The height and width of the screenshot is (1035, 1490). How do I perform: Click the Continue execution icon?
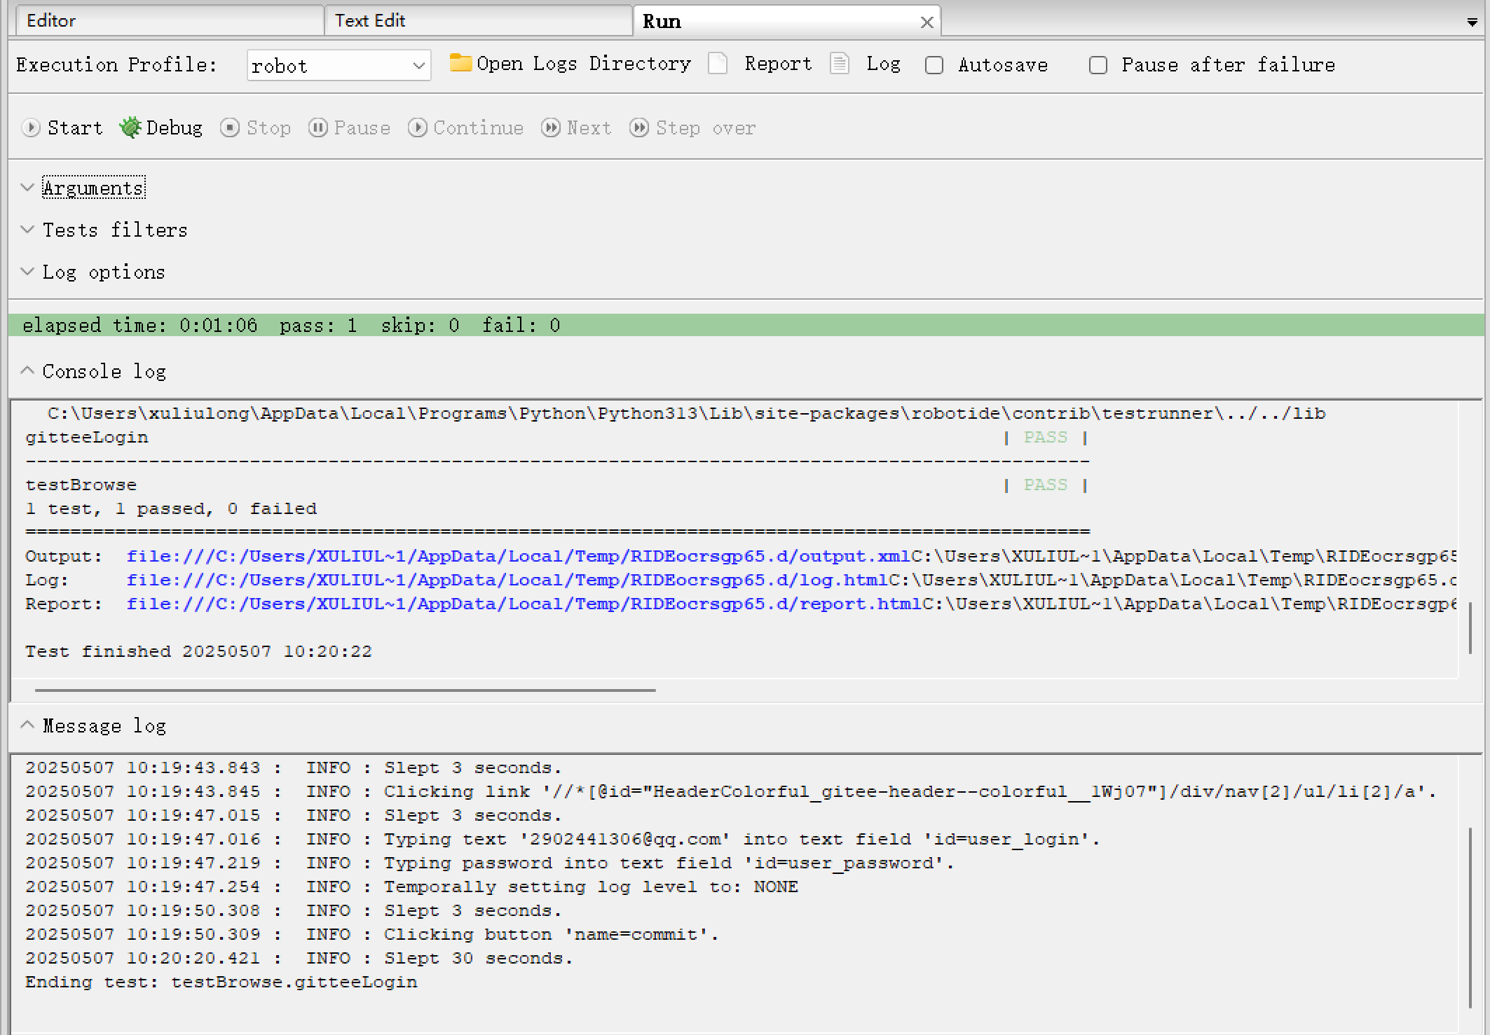[418, 127]
